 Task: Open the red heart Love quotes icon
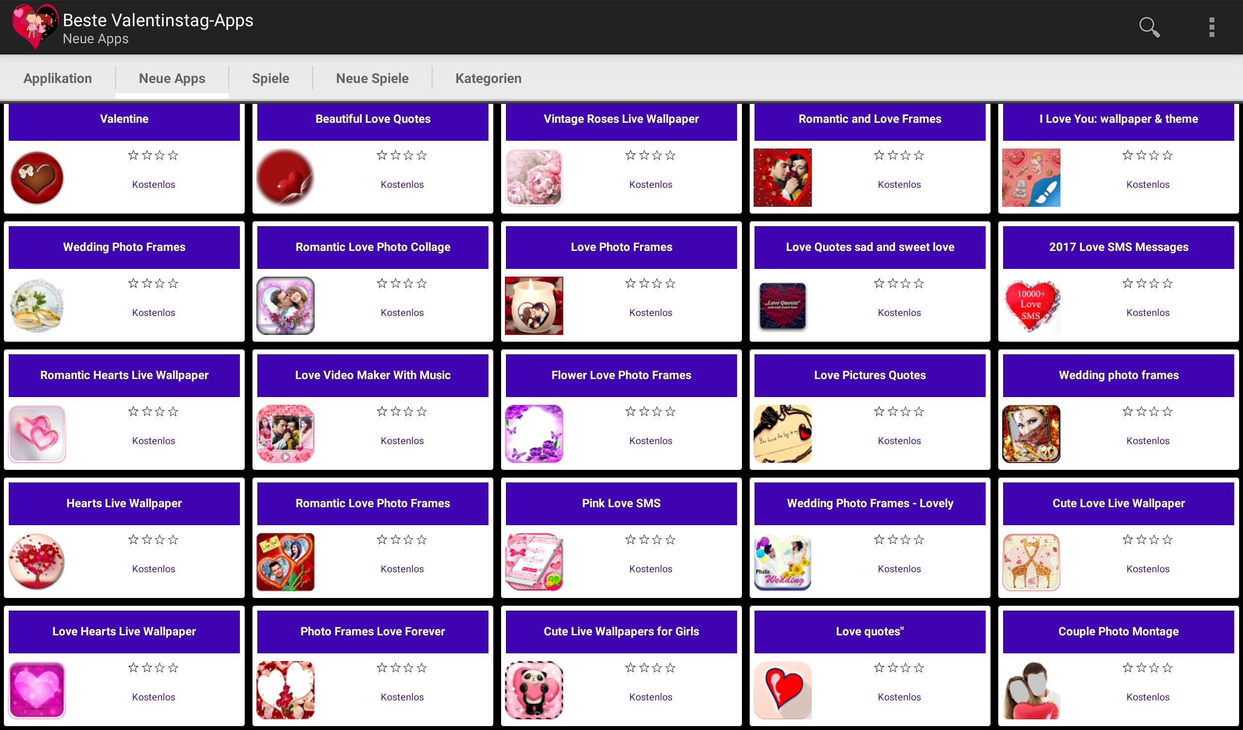(x=783, y=690)
